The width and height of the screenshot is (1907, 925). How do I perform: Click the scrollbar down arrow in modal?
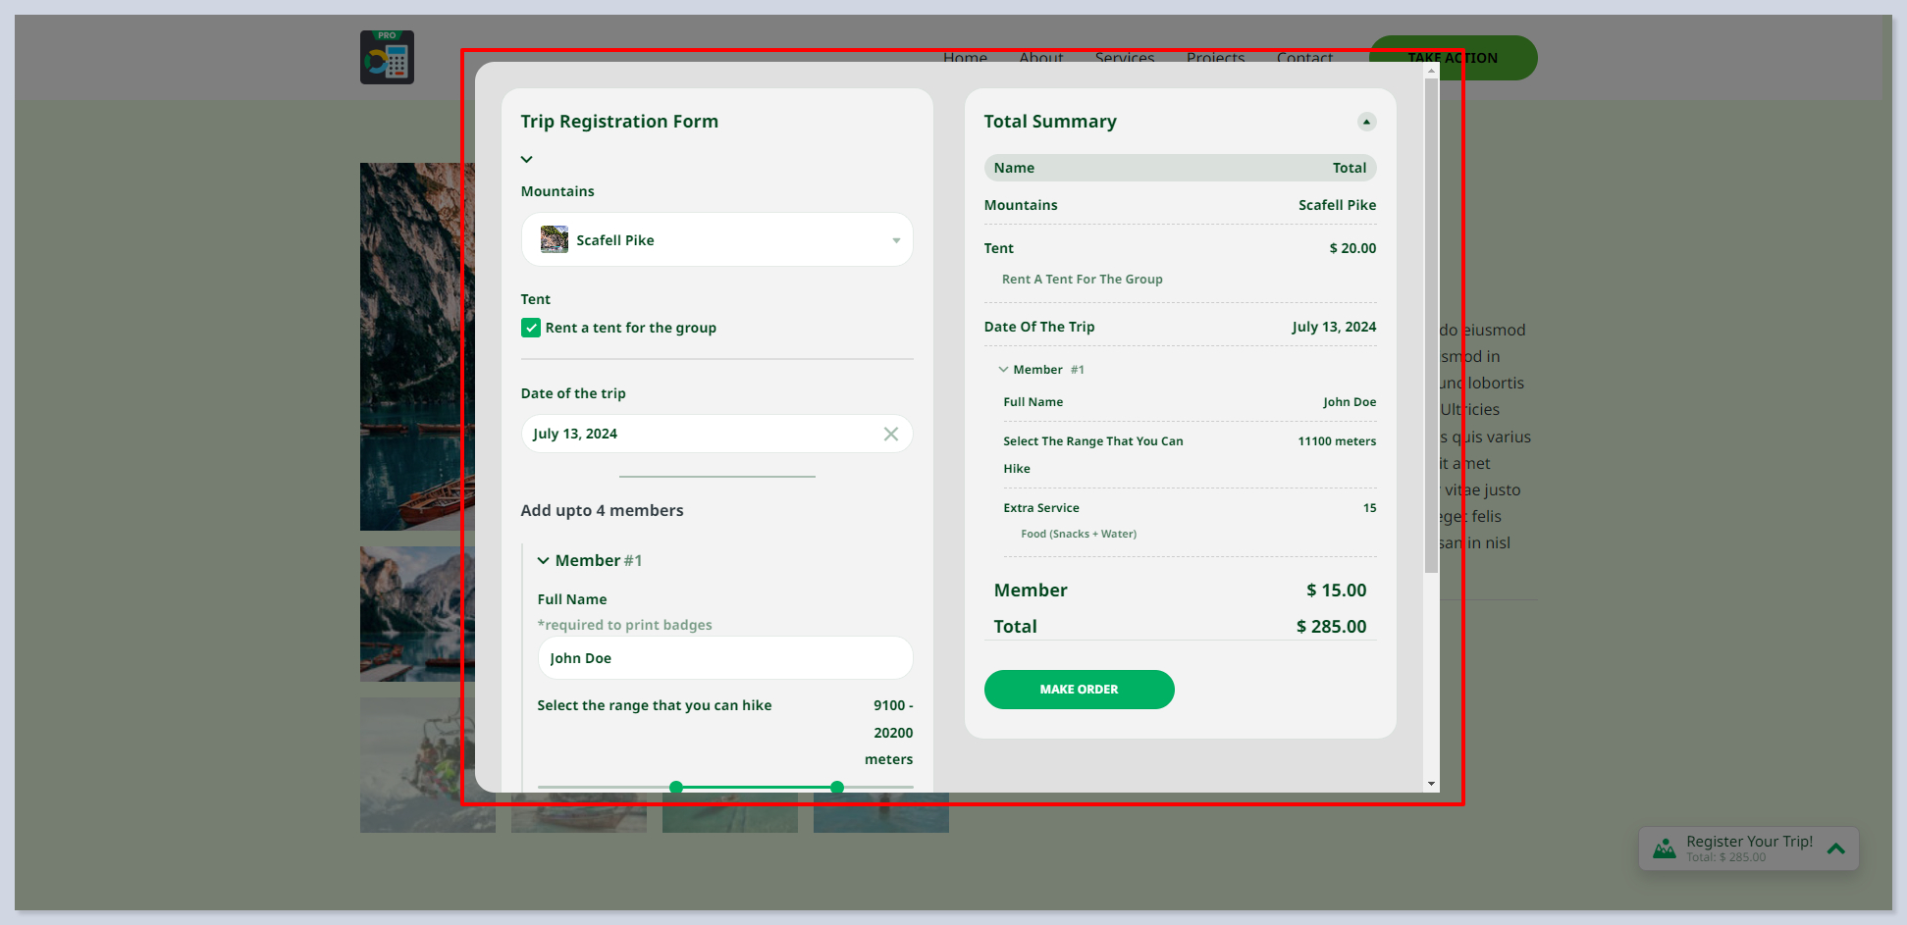pyautogui.click(x=1431, y=784)
